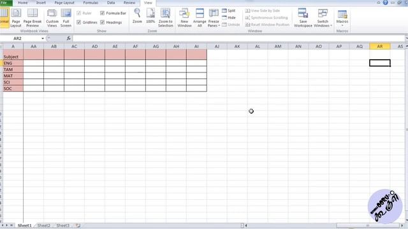
Task: Split the worksheet window
Action: click(x=229, y=11)
